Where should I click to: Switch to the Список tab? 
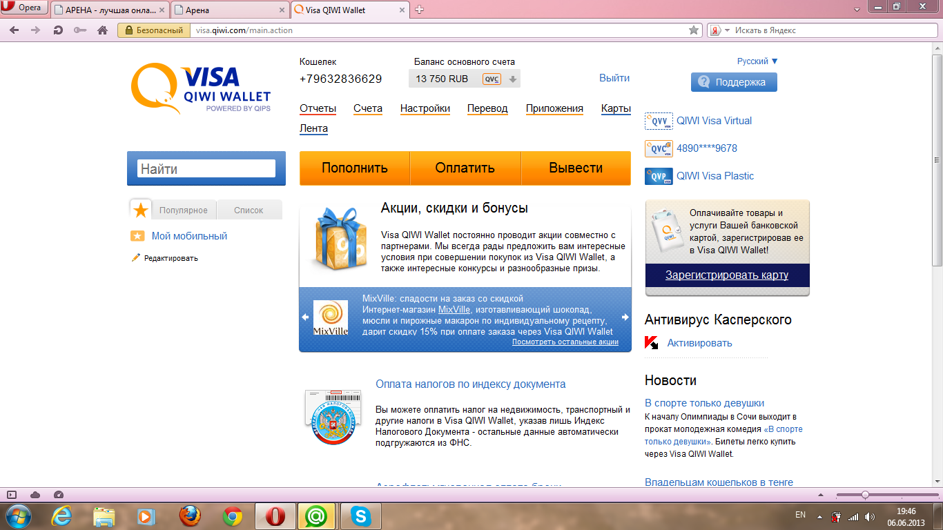[249, 210]
